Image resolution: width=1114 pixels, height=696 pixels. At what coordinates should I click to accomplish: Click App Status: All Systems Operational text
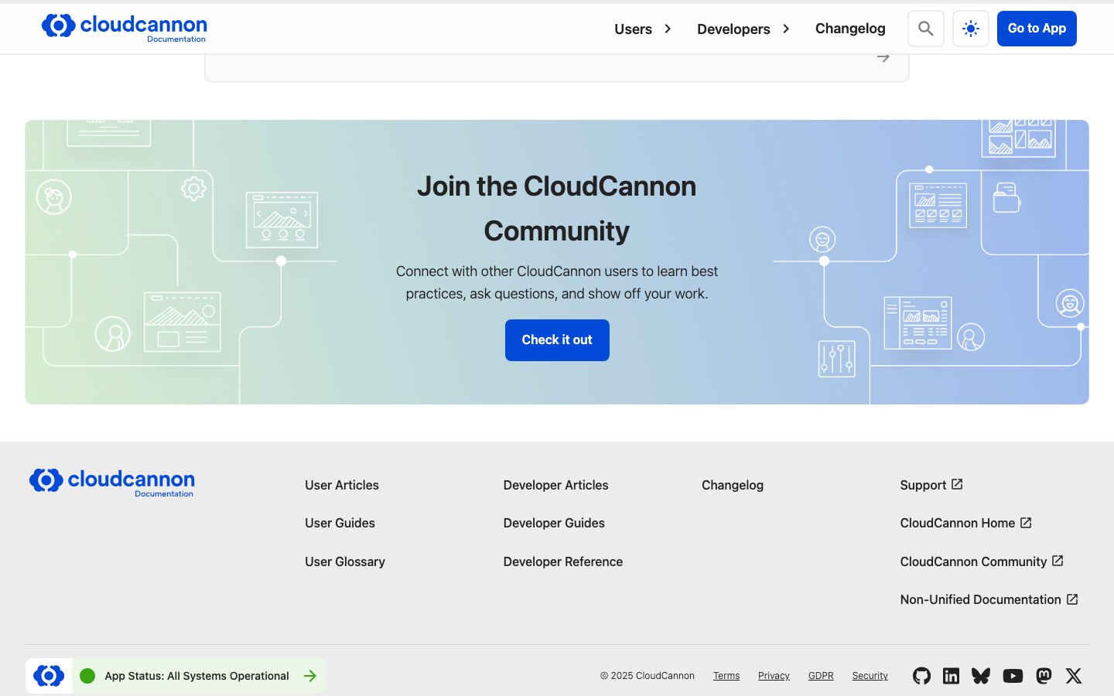[196, 676]
